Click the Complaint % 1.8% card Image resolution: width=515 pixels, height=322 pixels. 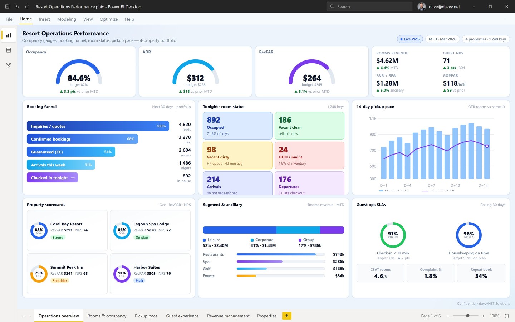(431, 273)
